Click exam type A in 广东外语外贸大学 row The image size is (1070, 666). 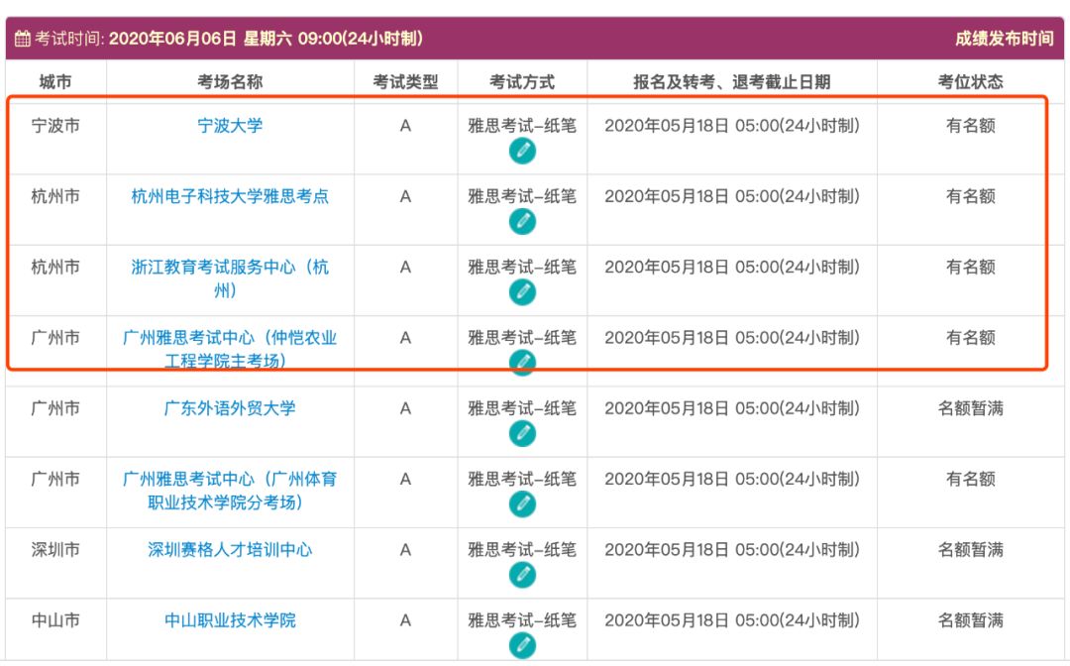(x=405, y=408)
